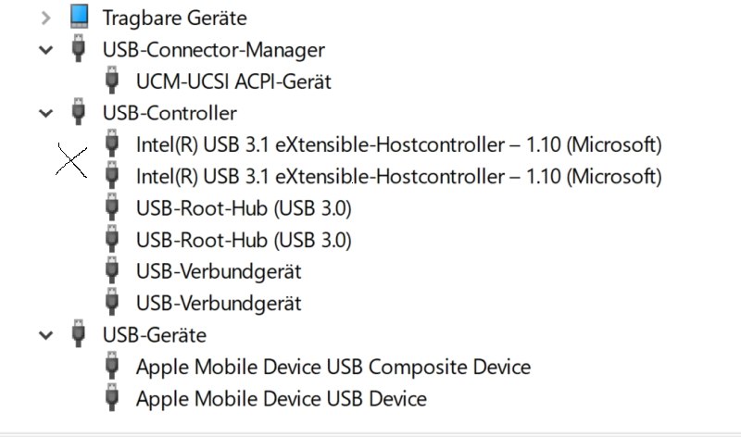
Task: Select the UCM-UCSI ACPI-Gerät entry
Action: [233, 81]
